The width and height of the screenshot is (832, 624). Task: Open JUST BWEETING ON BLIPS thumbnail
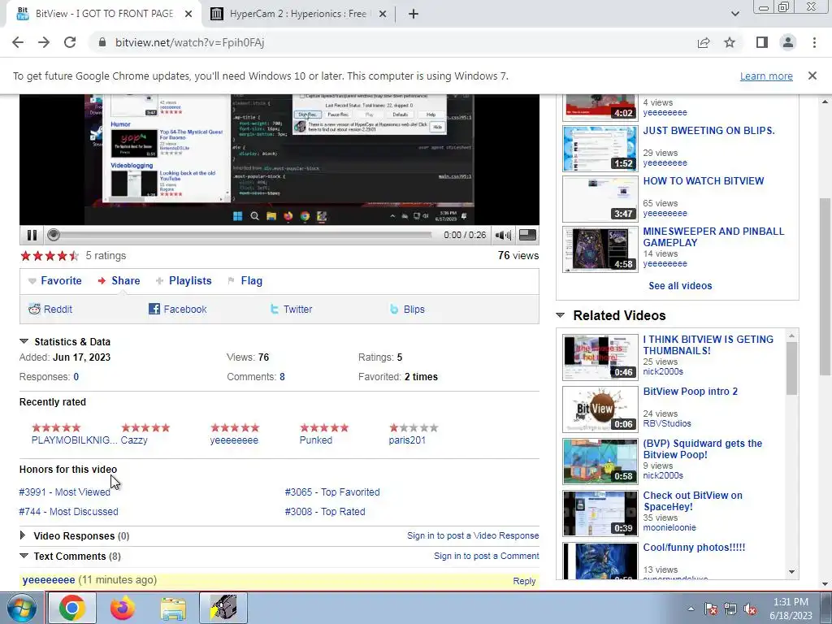pos(600,149)
